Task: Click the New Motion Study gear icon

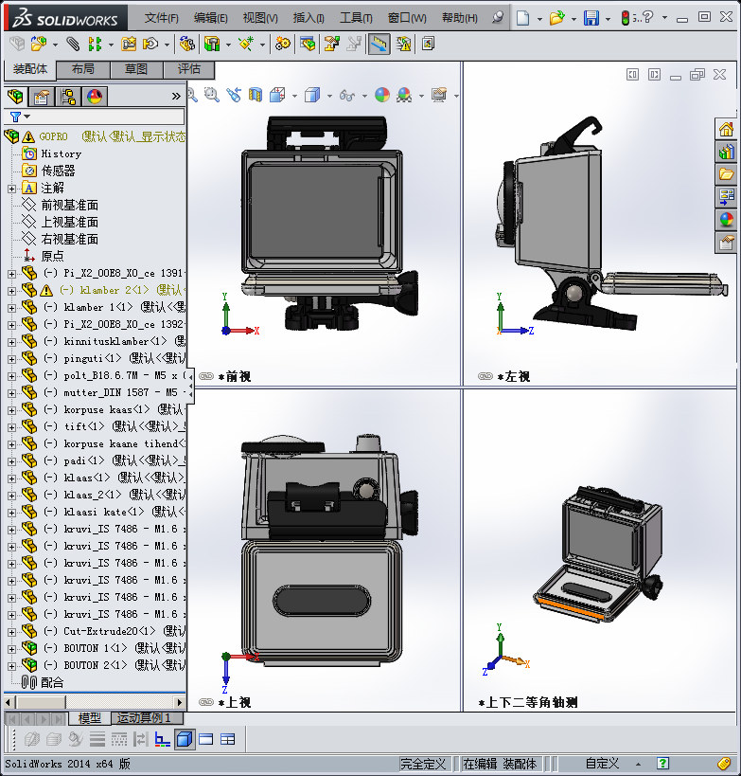Action: point(283,44)
